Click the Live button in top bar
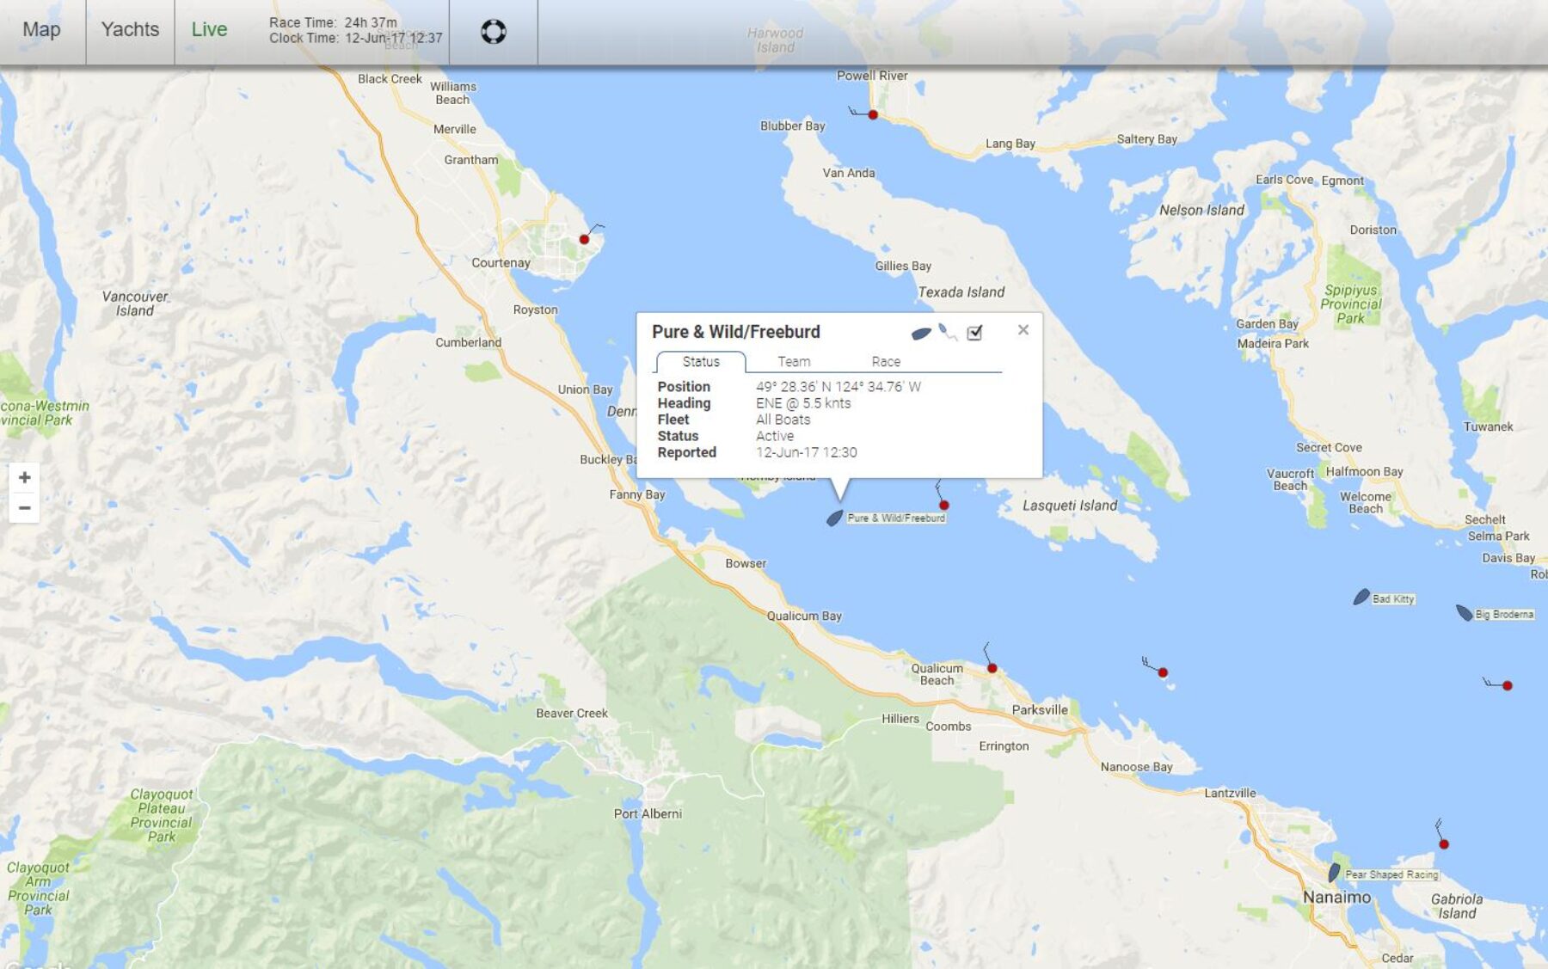Screen dimensions: 1548x969 point(209,30)
